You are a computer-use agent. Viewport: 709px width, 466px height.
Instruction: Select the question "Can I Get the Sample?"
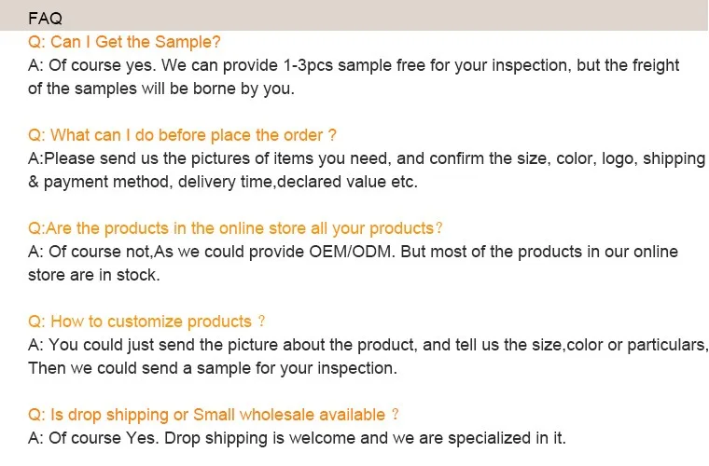tap(124, 42)
